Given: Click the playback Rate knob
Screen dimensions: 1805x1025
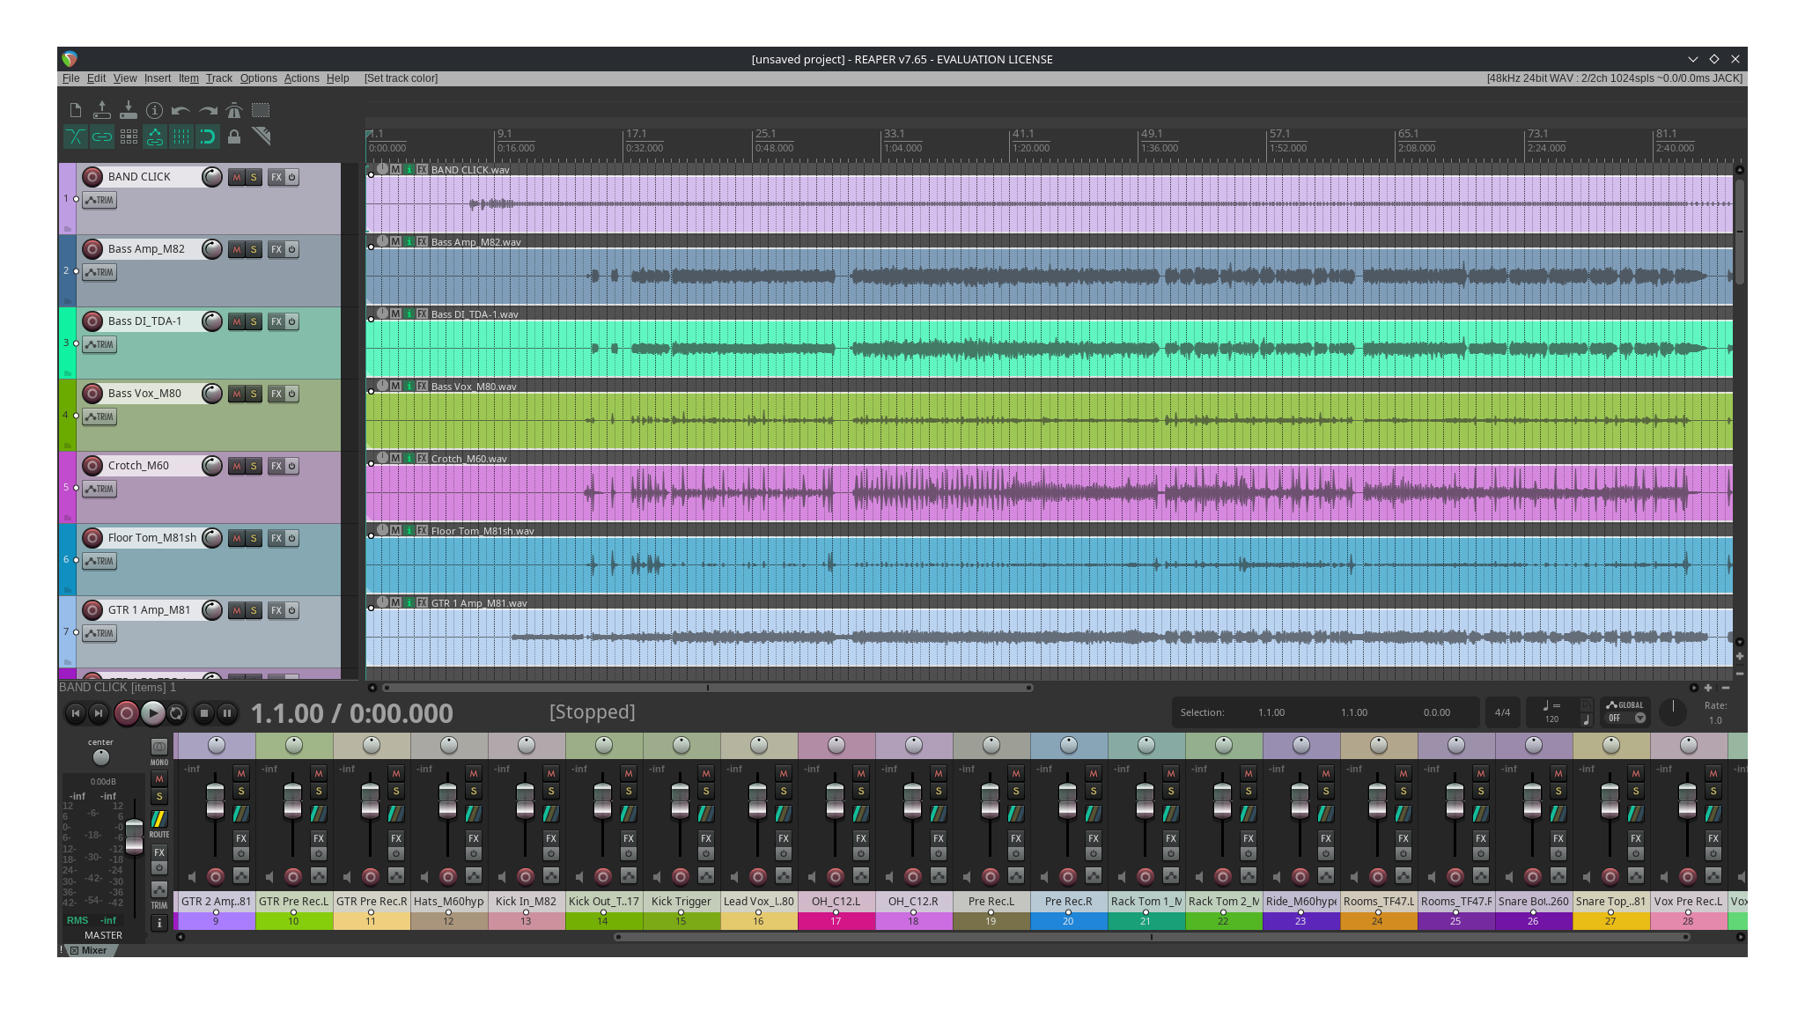Looking at the screenshot, I should (1673, 712).
